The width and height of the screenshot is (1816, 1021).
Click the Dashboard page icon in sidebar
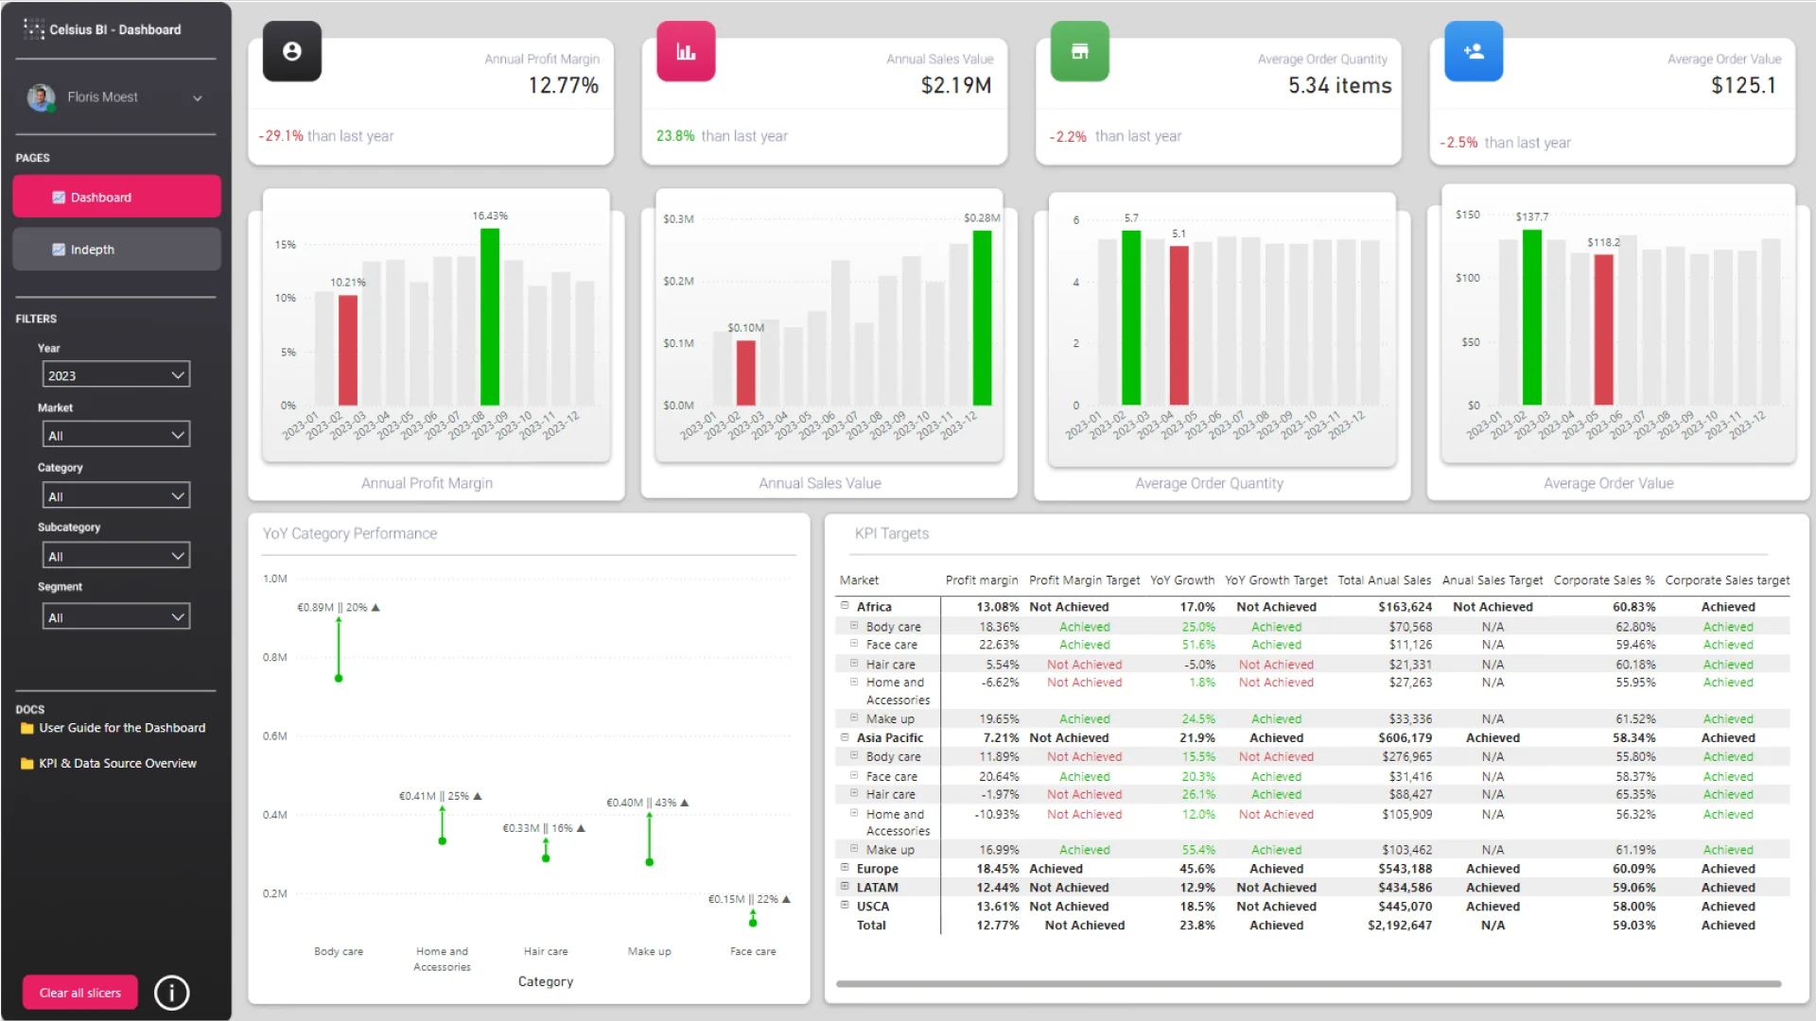[59, 198]
